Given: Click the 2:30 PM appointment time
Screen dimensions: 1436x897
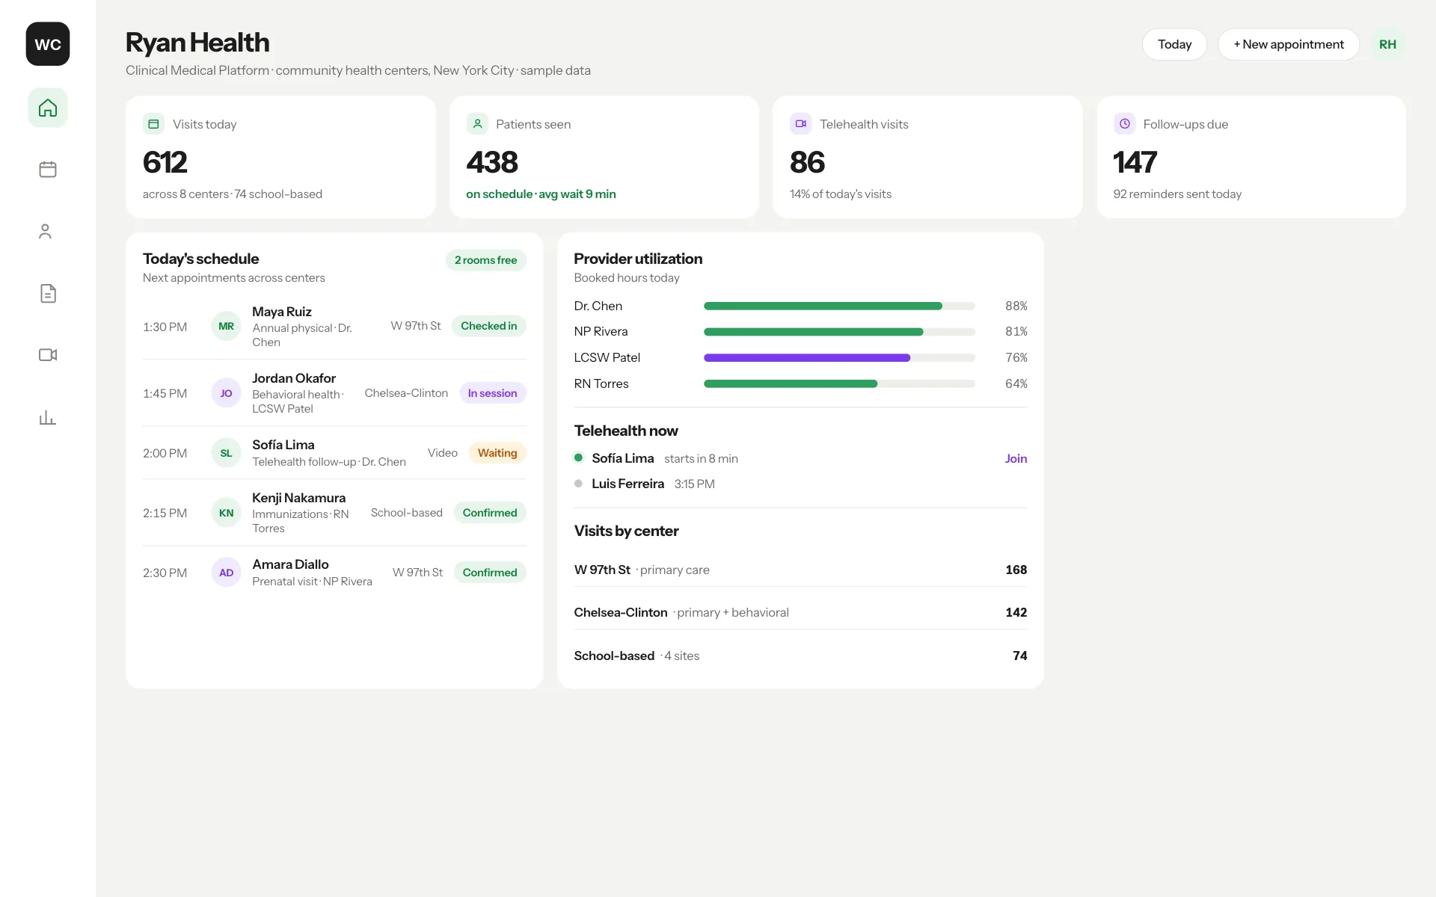Looking at the screenshot, I should (x=165, y=573).
